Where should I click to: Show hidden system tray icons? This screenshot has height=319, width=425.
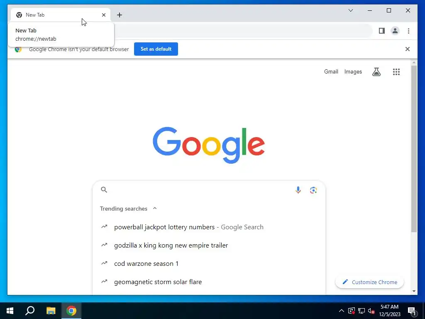pyautogui.click(x=341, y=311)
